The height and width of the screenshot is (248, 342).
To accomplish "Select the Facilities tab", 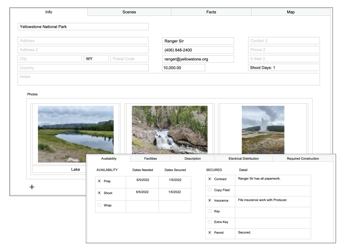I will click(150, 159).
